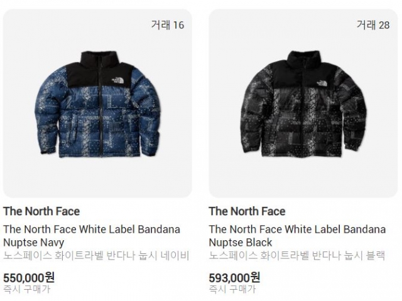The width and height of the screenshot is (402, 301).
Task: Click 즉시 구매가 under the navy jacket
Action: (x=26, y=289)
